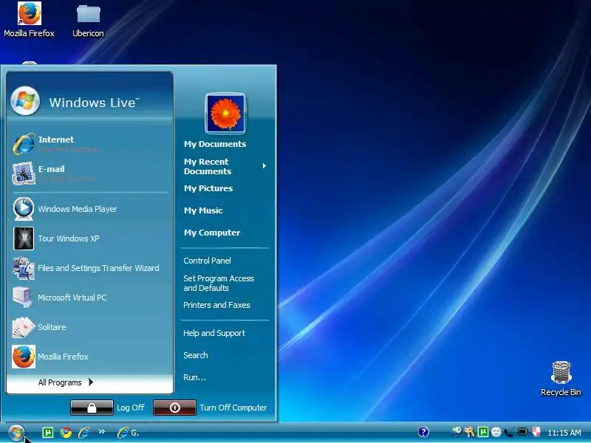Open Files and Settings Transfer Wizard icon

[24, 268]
